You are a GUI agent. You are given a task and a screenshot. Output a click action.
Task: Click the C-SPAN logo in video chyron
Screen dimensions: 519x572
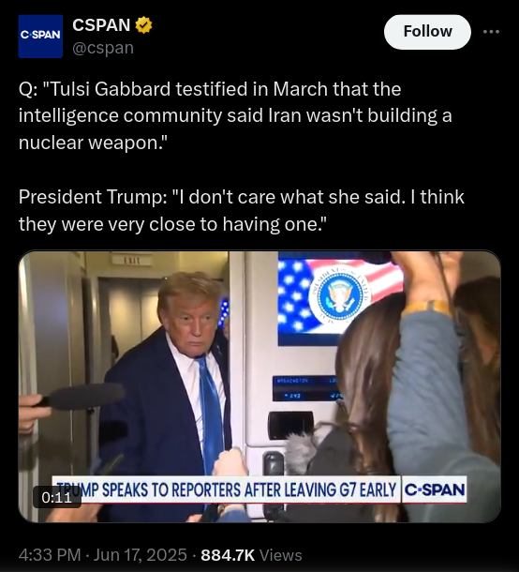pyautogui.click(x=434, y=489)
